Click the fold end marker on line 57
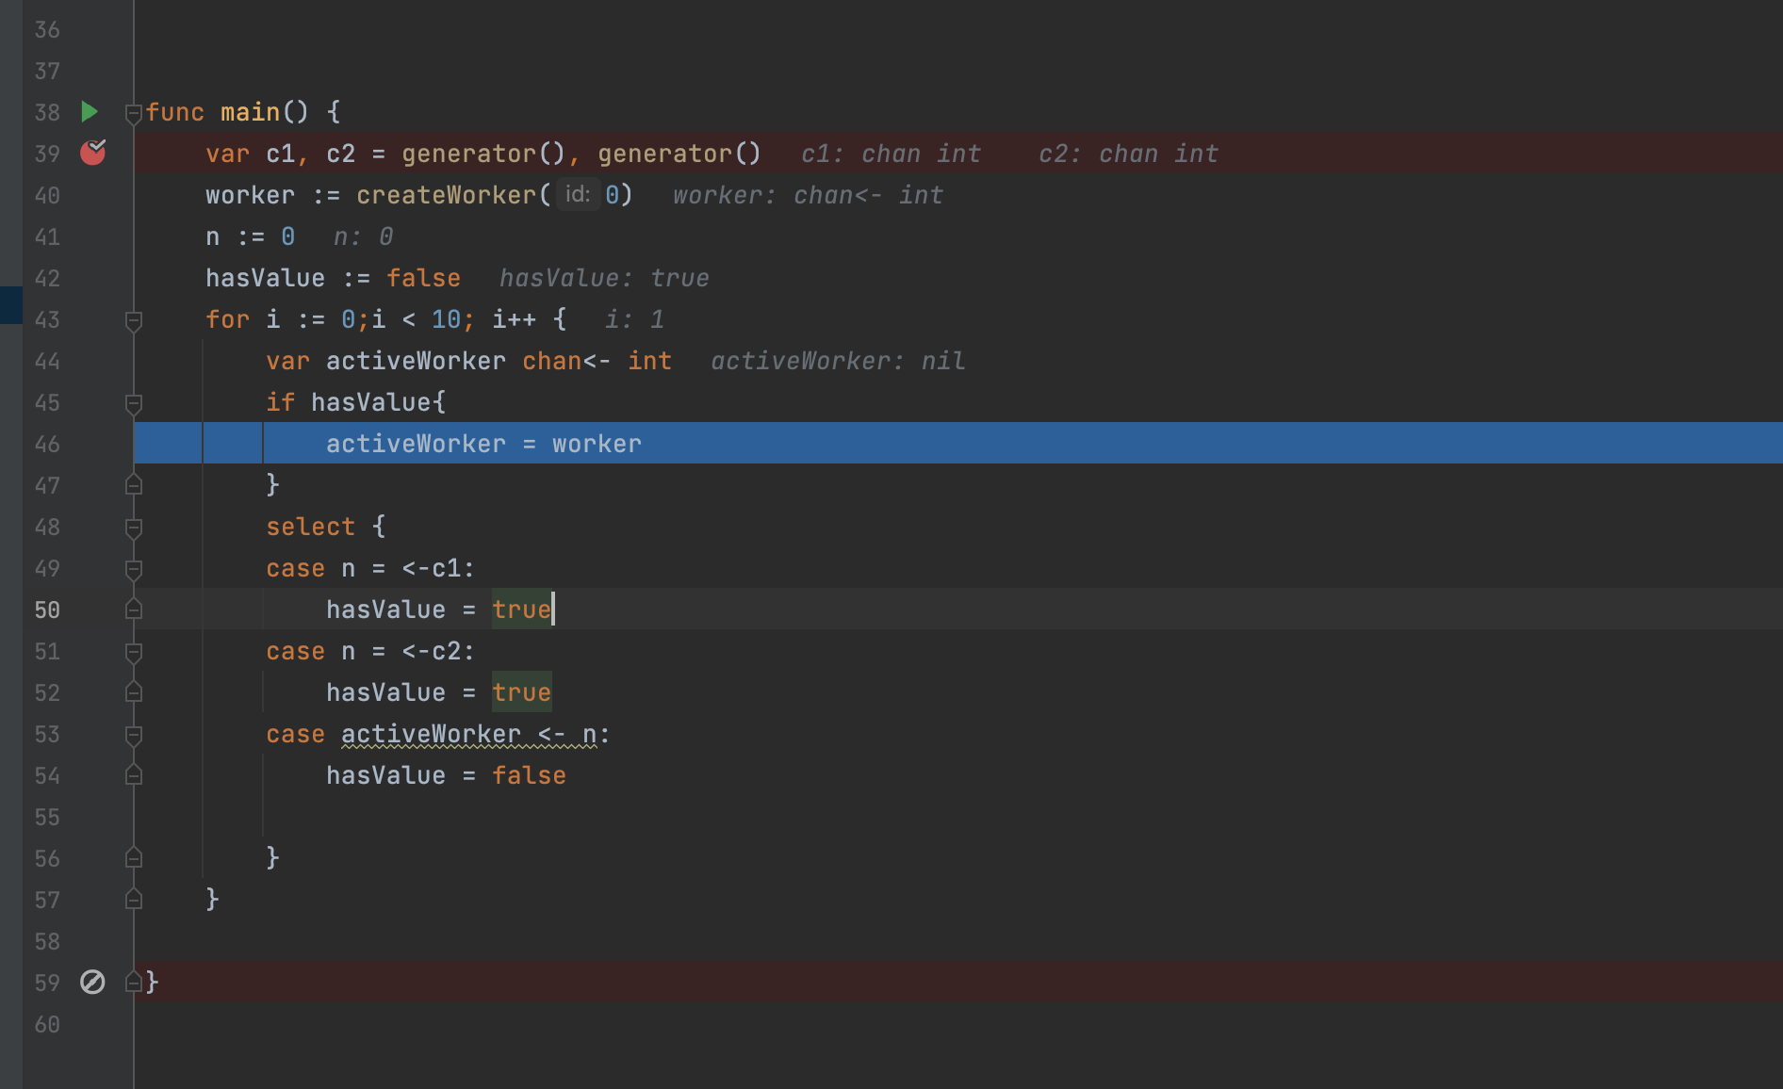 click(134, 900)
